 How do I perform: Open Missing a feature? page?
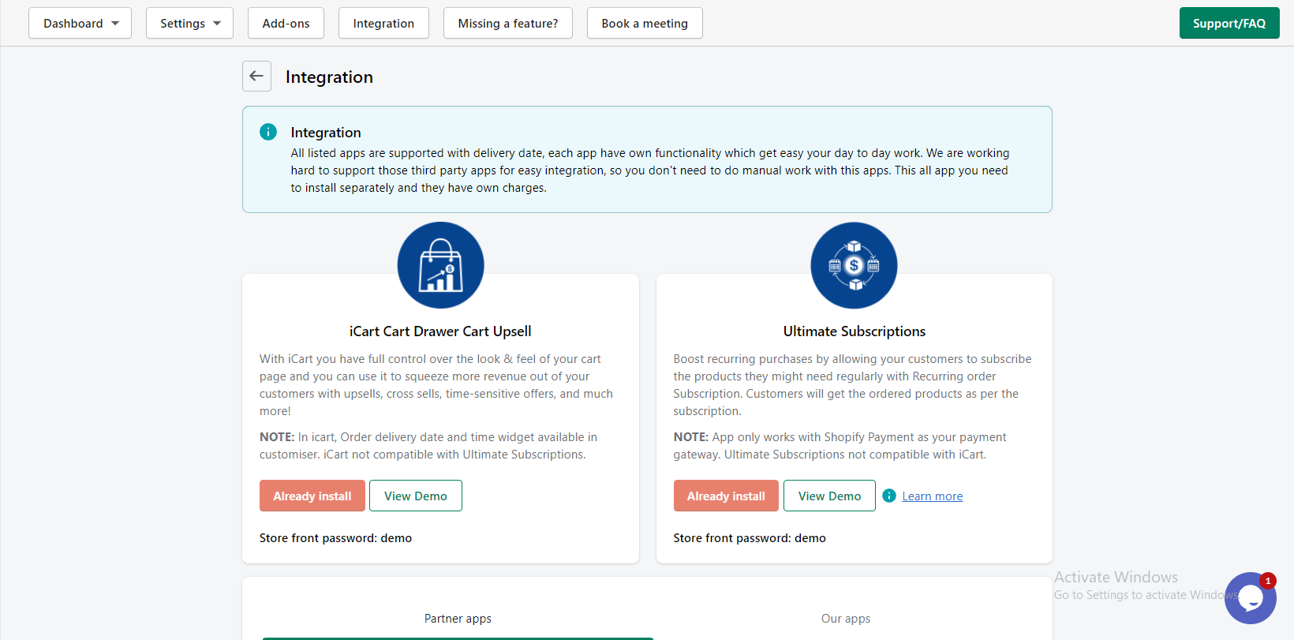(508, 24)
